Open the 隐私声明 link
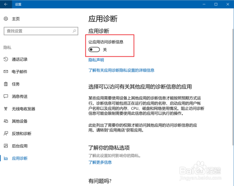Image resolution: width=234 pixels, height=186 pixels. coord(96,60)
